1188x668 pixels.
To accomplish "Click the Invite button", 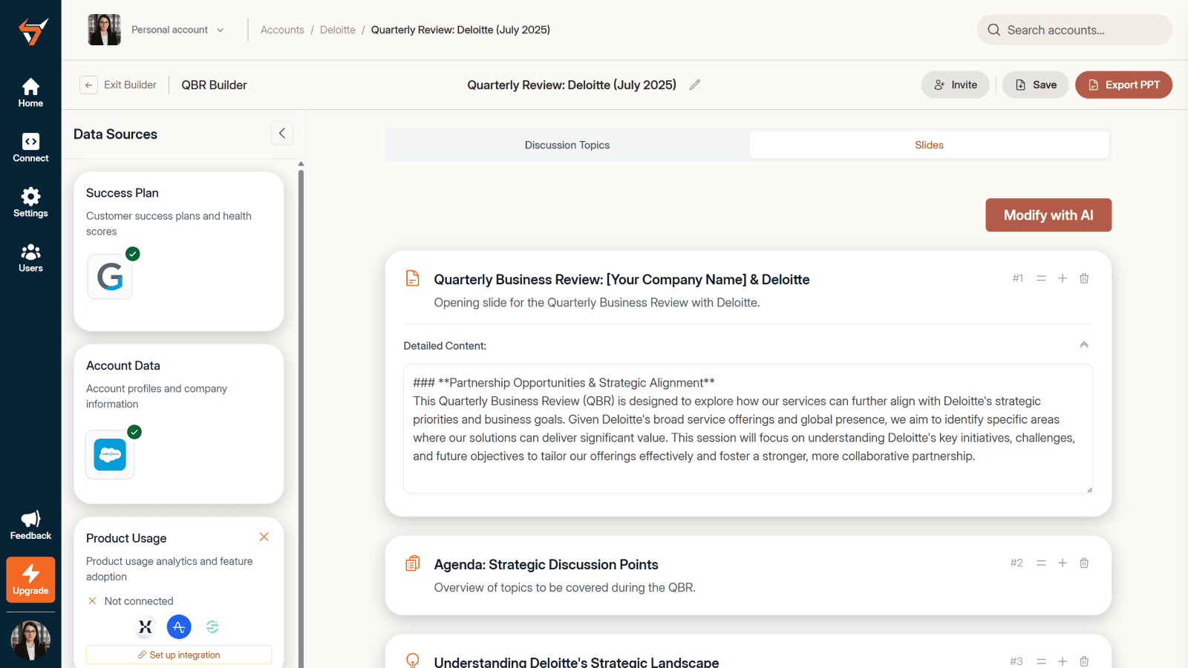I will click(956, 85).
